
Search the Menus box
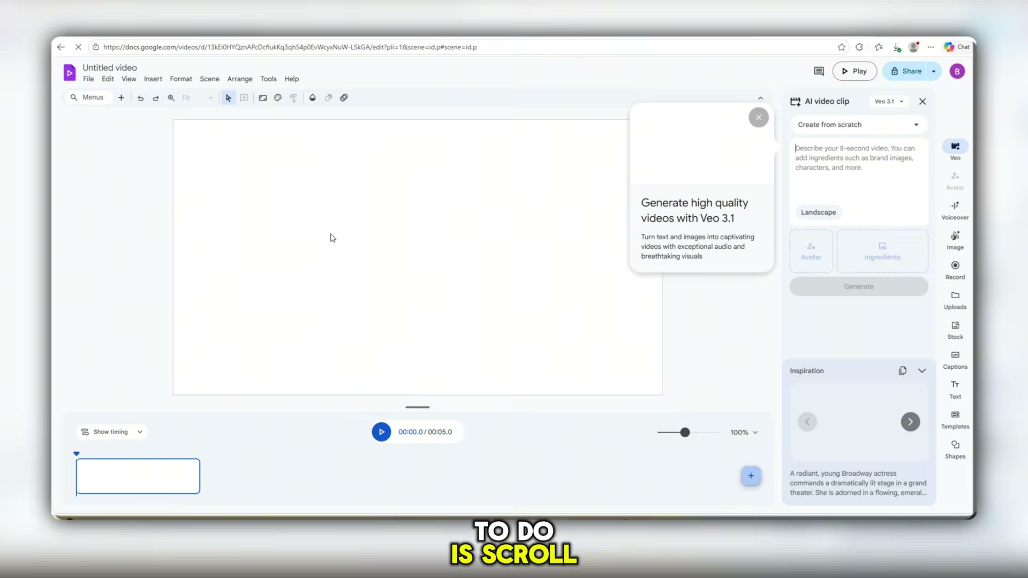click(89, 97)
